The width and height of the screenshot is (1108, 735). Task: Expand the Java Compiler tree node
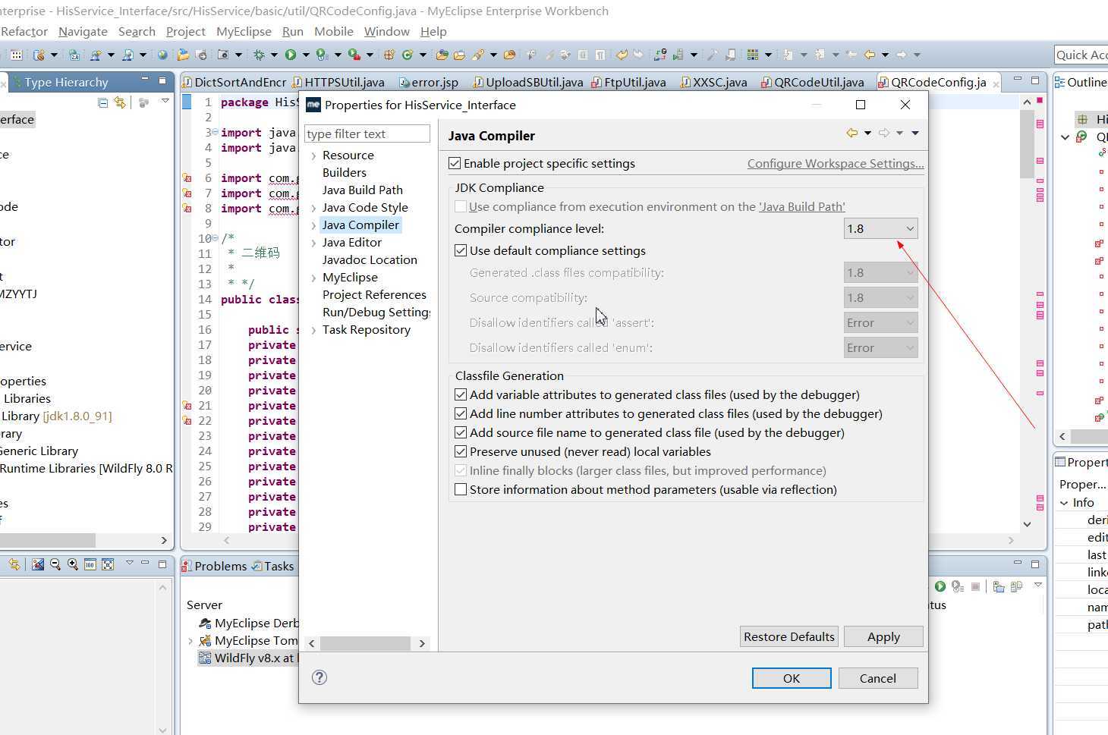click(313, 225)
